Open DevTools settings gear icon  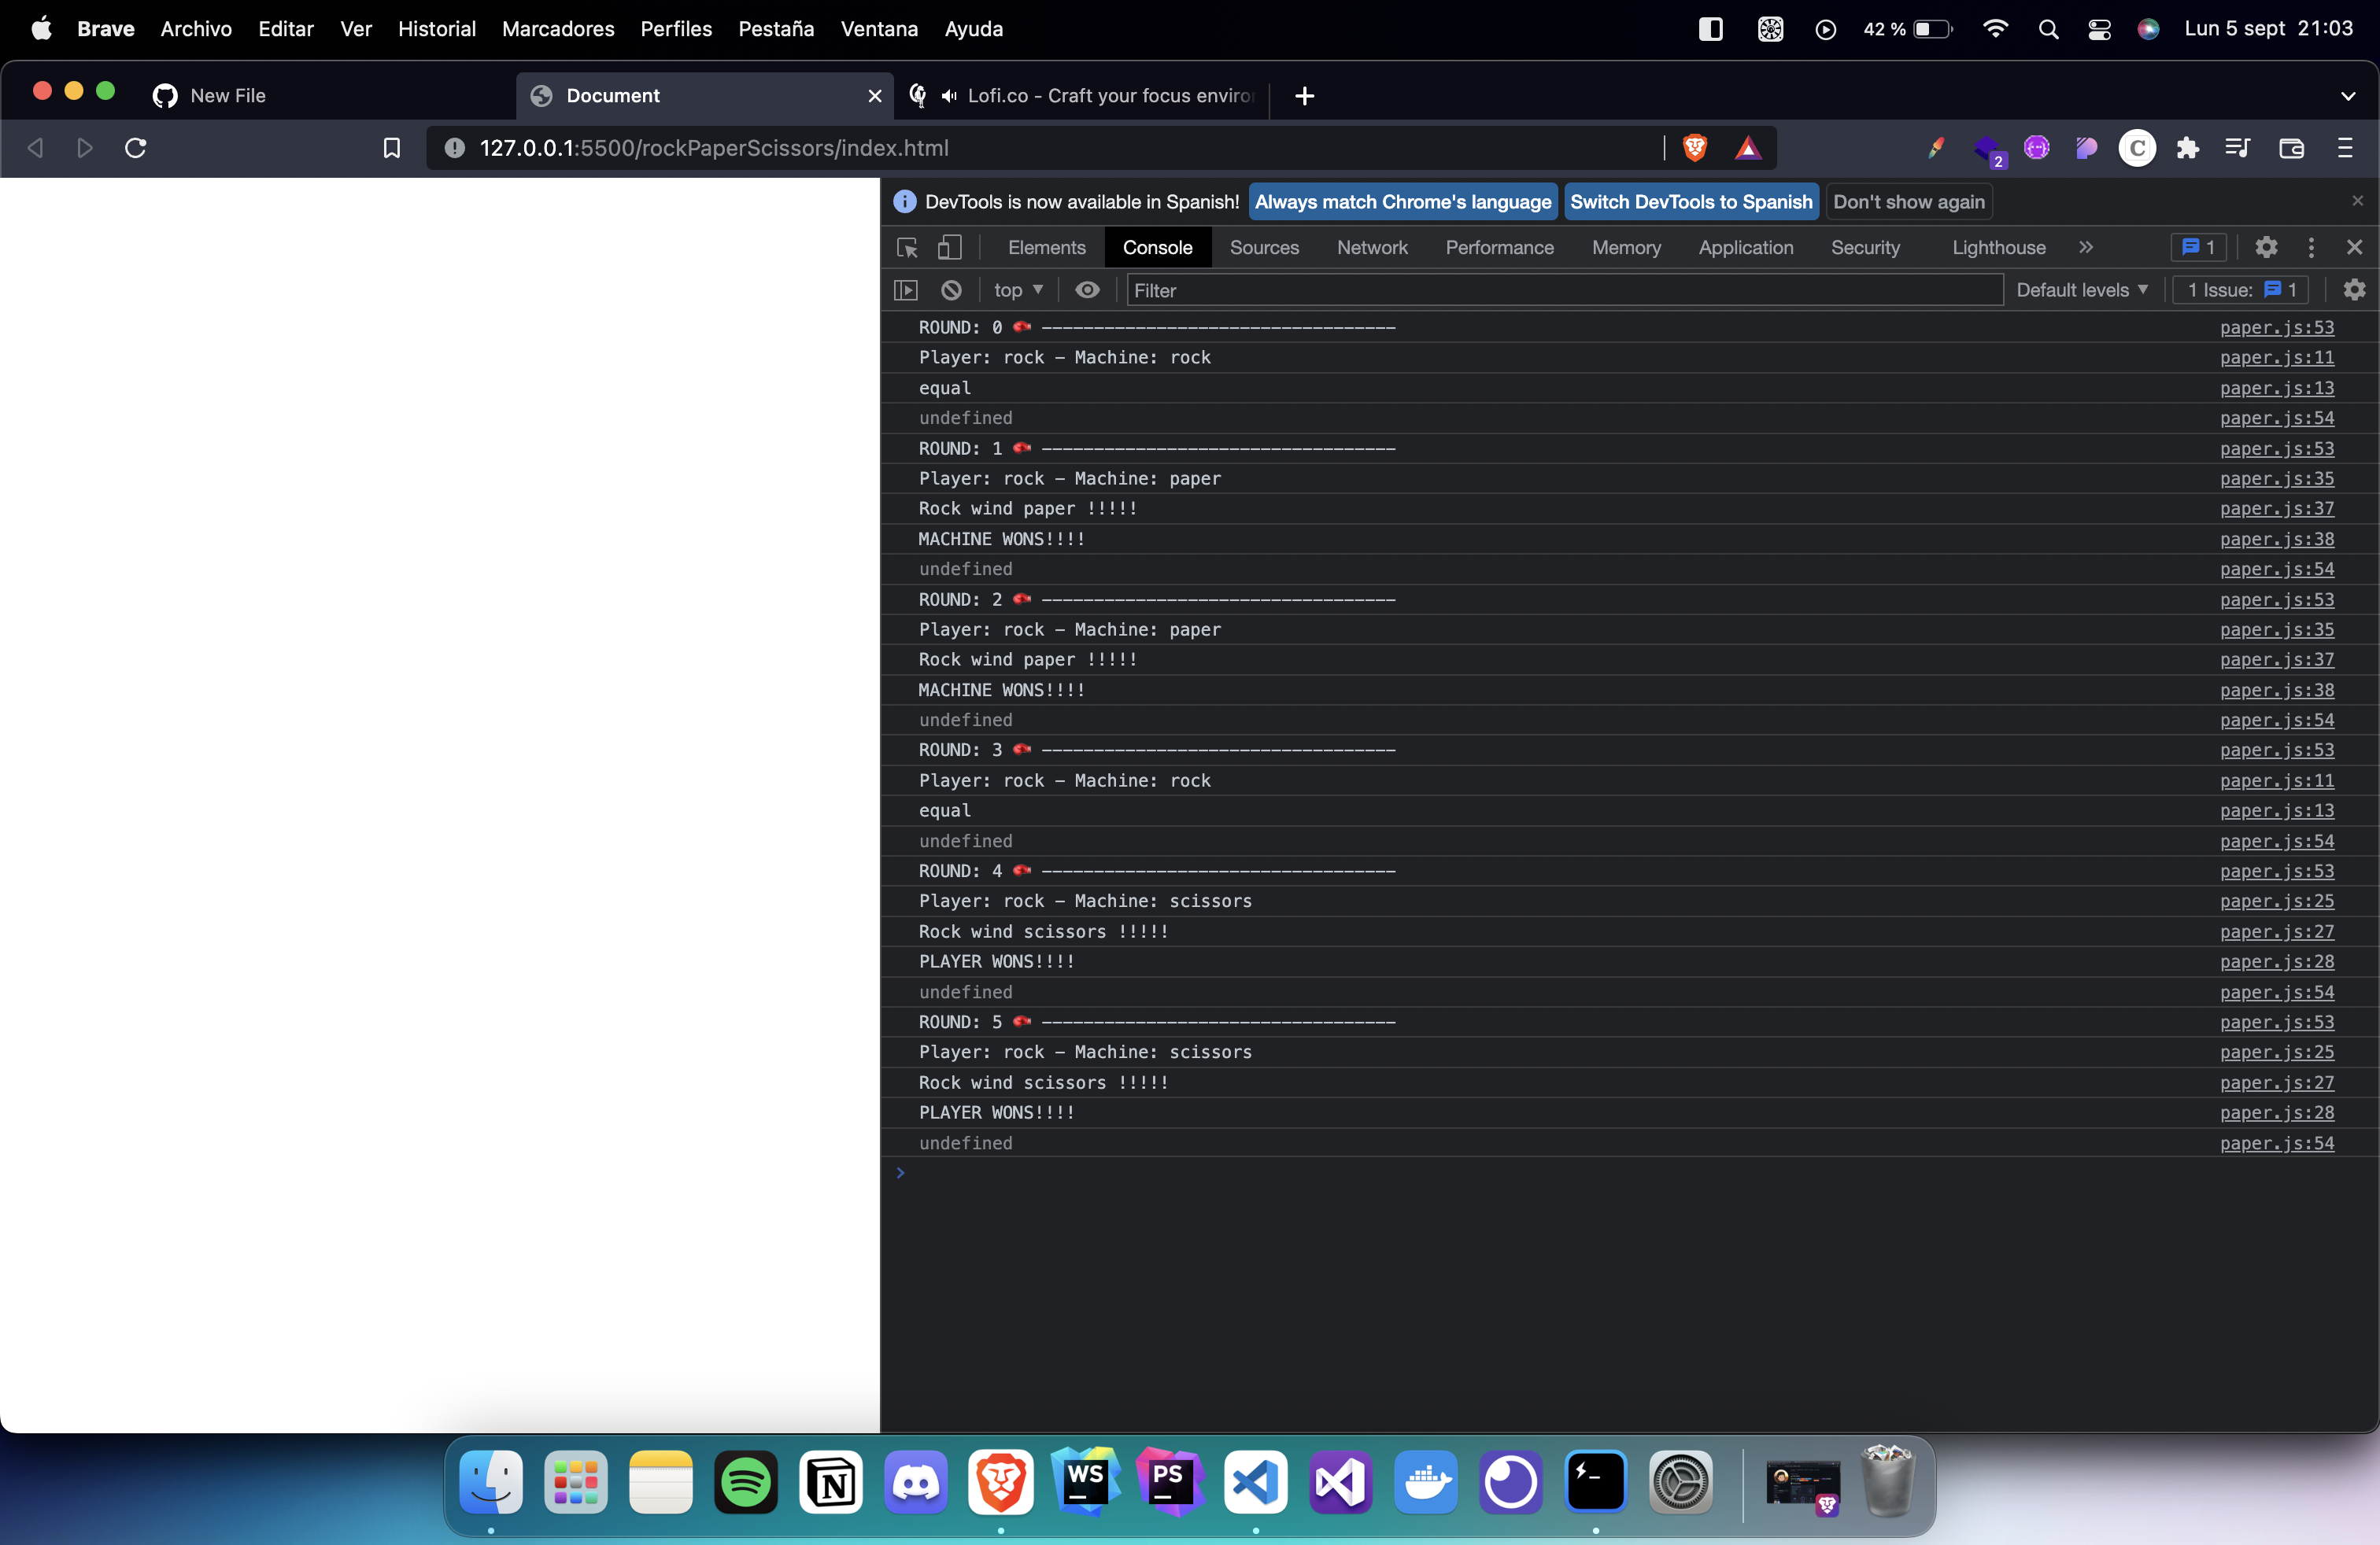click(x=2266, y=247)
